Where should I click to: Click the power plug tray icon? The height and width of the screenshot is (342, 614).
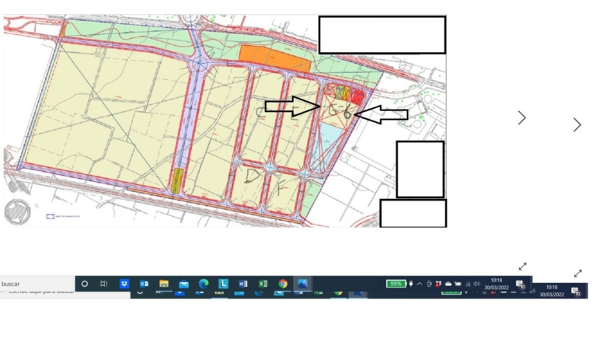(x=411, y=284)
